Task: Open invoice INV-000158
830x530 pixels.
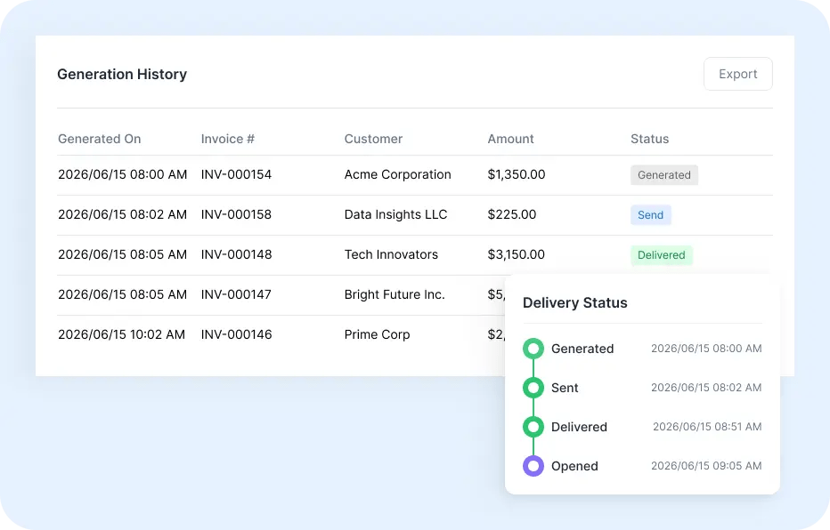Action: pos(236,214)
